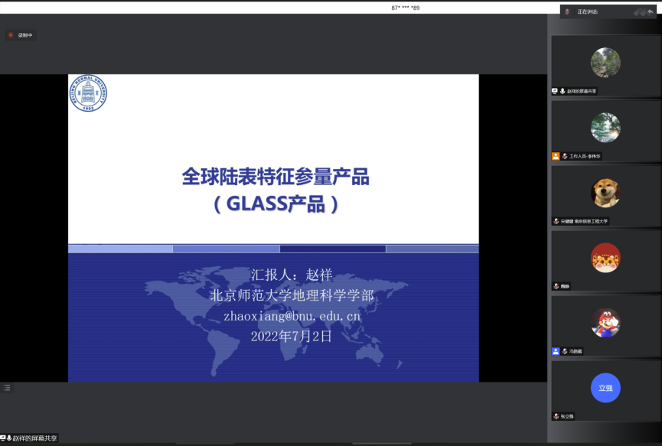Click the meeting number in the top title bar

tap(406, 8)
